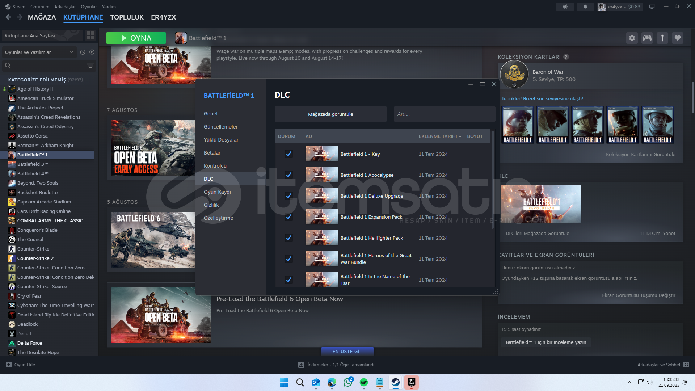Uncheck Battlefield 1 Deluxe Upgrade DLC
The height and width of the screenshot is (391, 695).
[x=288, y=196]
